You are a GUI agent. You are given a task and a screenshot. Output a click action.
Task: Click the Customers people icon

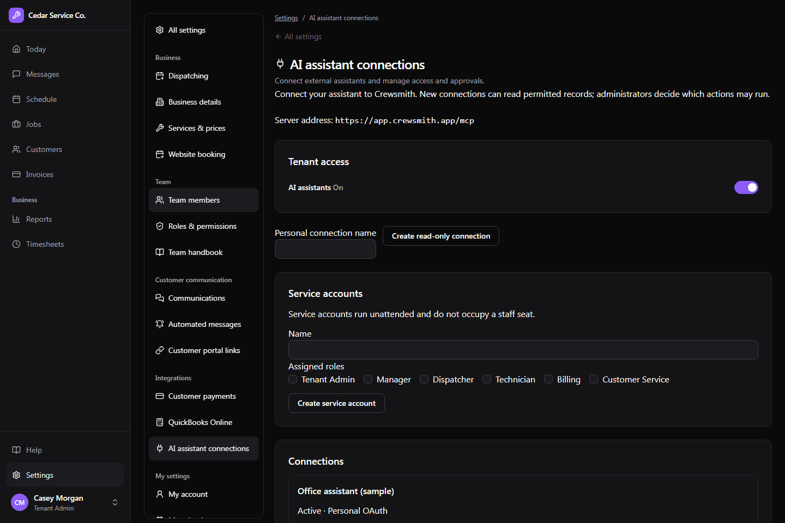(x=16, y=149)
